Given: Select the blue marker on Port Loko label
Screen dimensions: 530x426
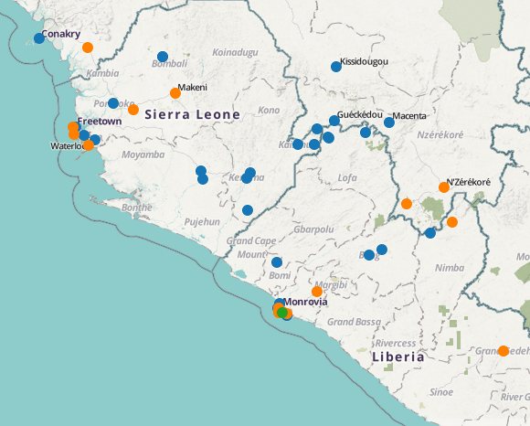Looking at the screenshot, I should click(x=113, y=103).
